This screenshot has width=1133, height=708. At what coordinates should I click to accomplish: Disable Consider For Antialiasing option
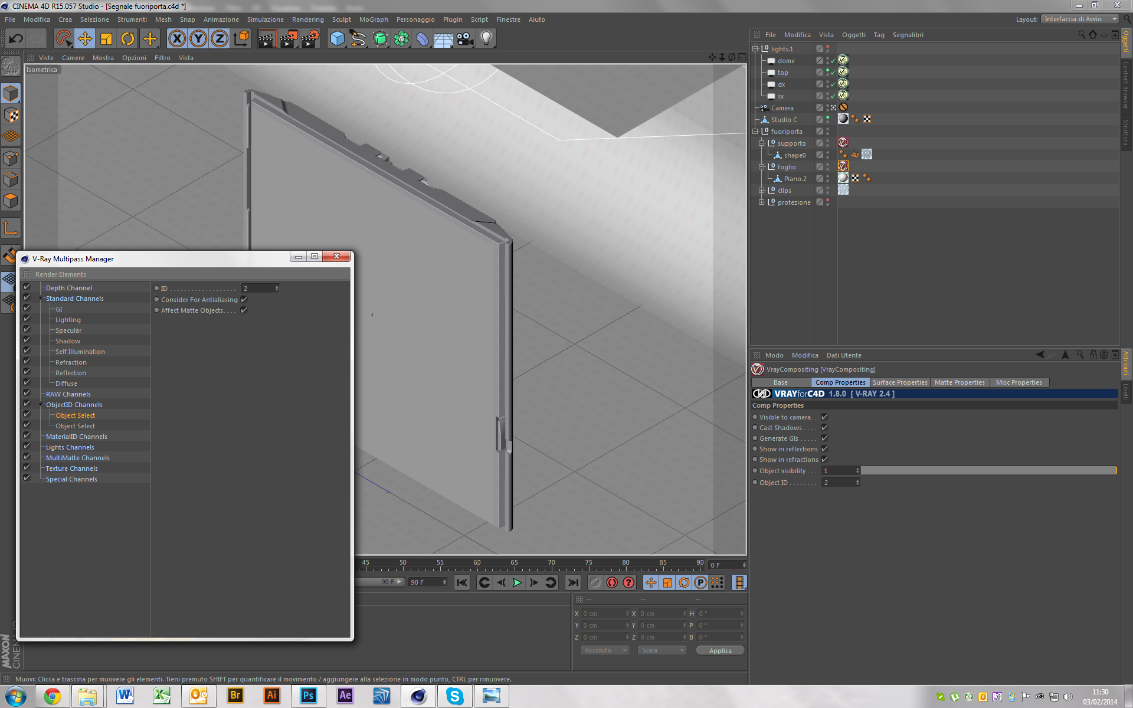point(244,300)
